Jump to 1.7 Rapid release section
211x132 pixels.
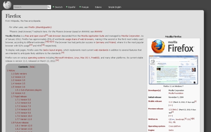coord(19,96)
